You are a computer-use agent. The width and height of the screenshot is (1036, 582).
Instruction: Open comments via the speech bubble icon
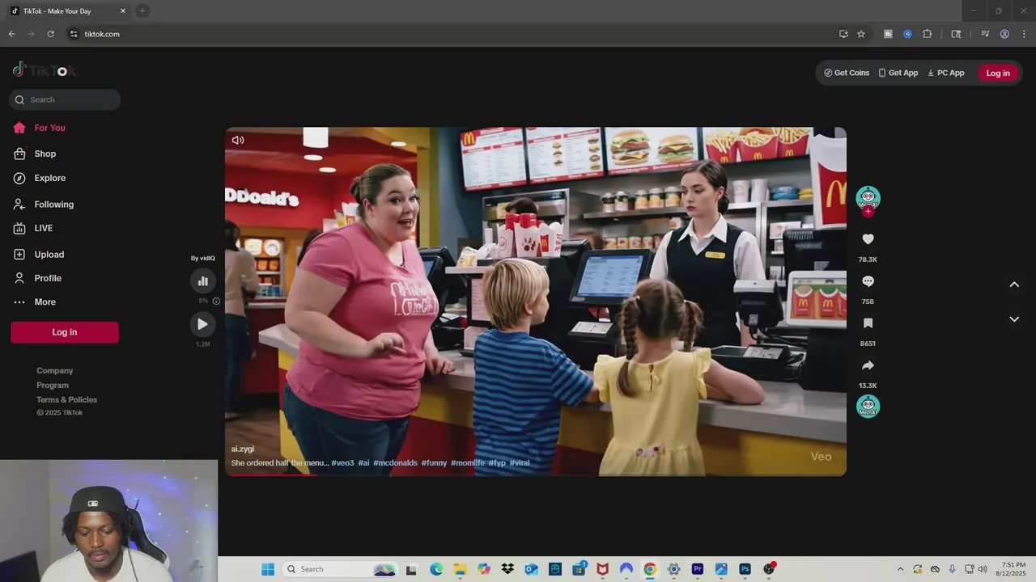tap(868, 281)
